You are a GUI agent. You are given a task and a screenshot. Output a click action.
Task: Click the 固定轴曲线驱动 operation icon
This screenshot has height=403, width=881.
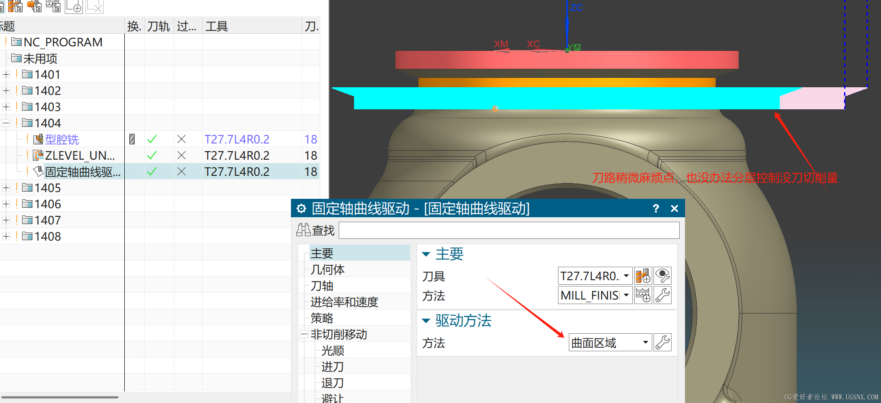coord(39,171)
